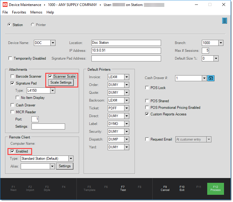Click the F3 Style function key
This screenshot has height=202, width=233.
(47, 189)
